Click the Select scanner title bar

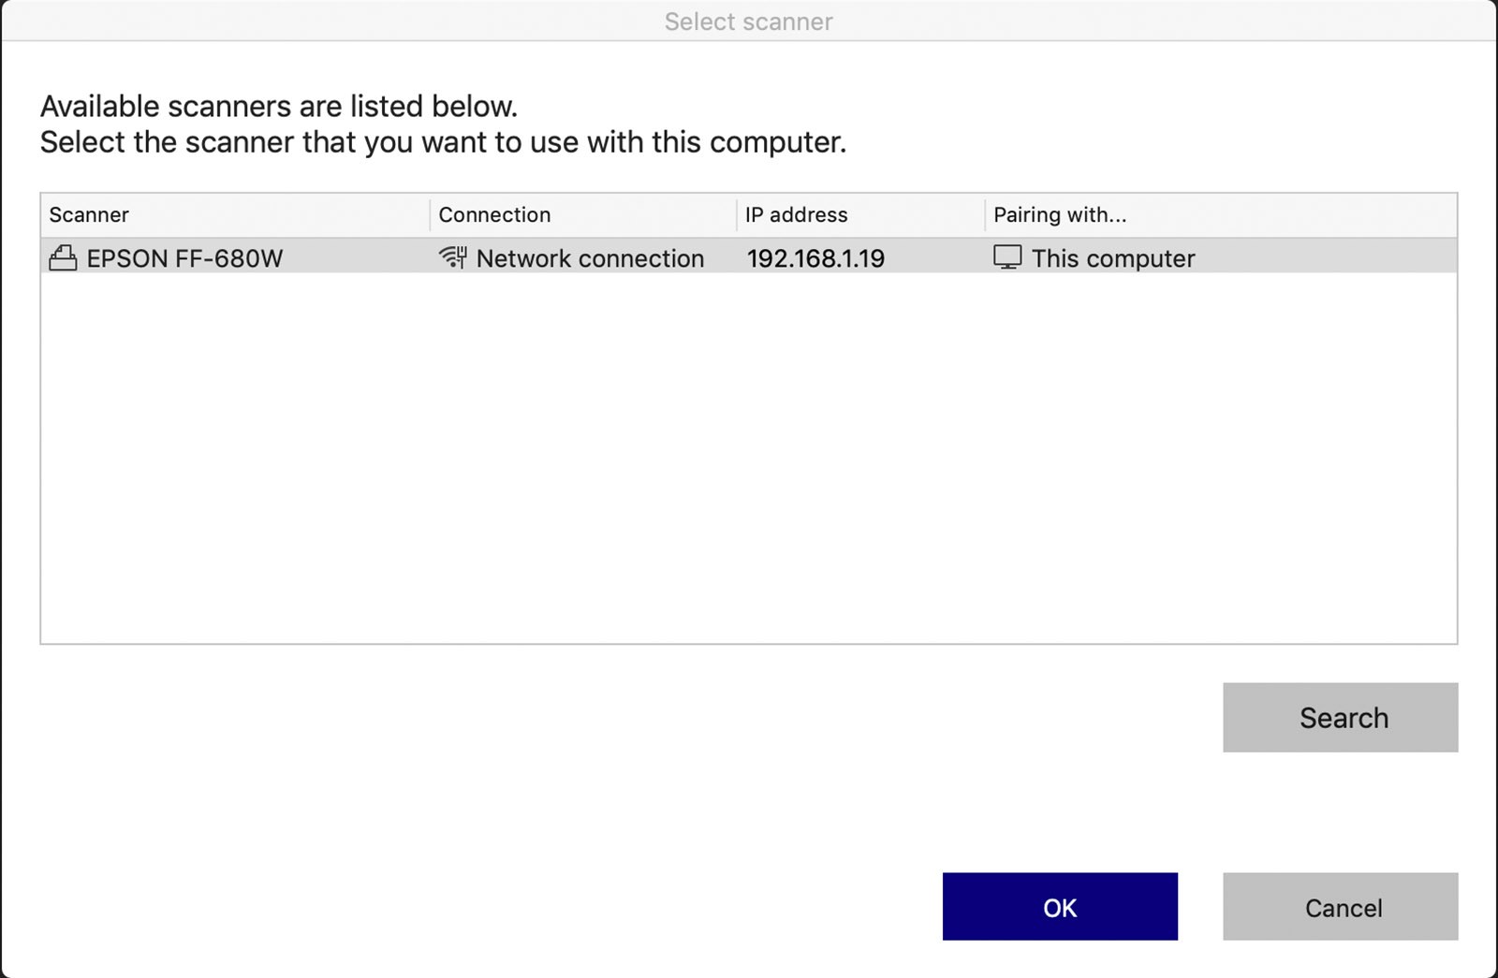tap(748, 22)
